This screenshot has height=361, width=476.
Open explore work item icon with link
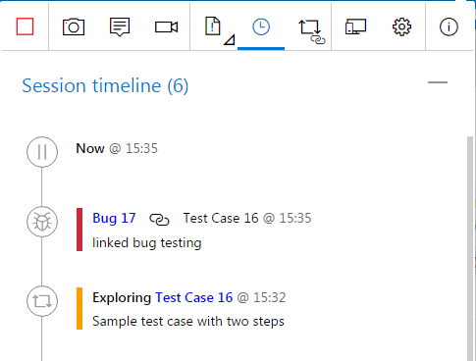311,31
